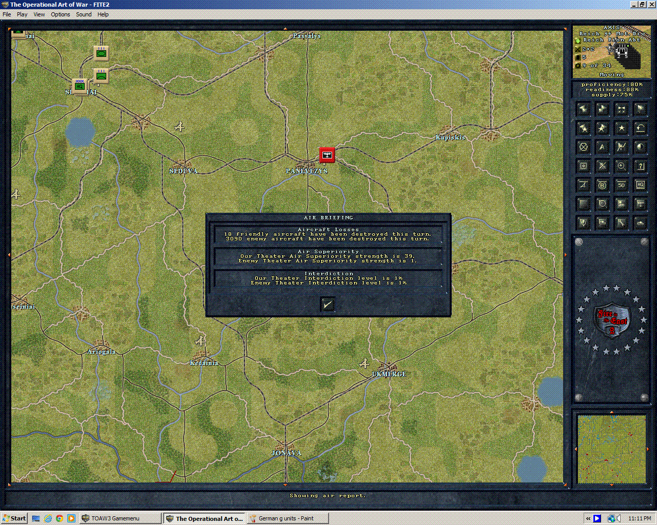
Task: Click the airfield marker northeast of Seduva
Action: (179, 126)
